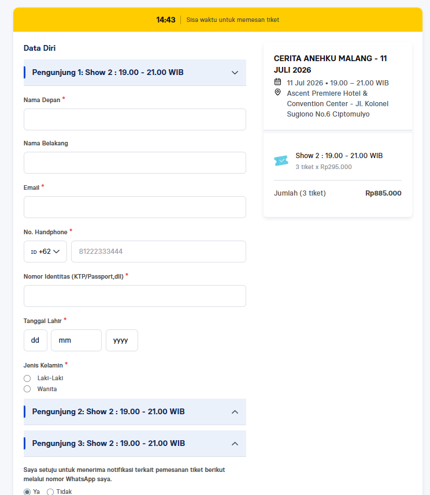The width and height of the screenshot is (430, 495).
Task: Click the 'CERITA ANEHKU MALANG' event title
Action: 331,64
